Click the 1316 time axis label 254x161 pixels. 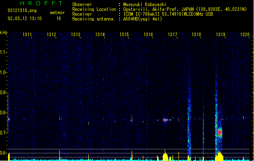148,34
